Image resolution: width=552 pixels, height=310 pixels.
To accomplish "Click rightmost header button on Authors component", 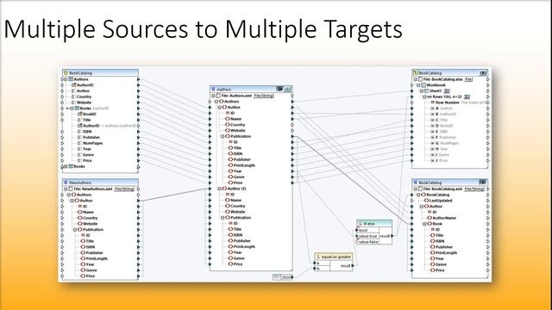I will 288,90.
